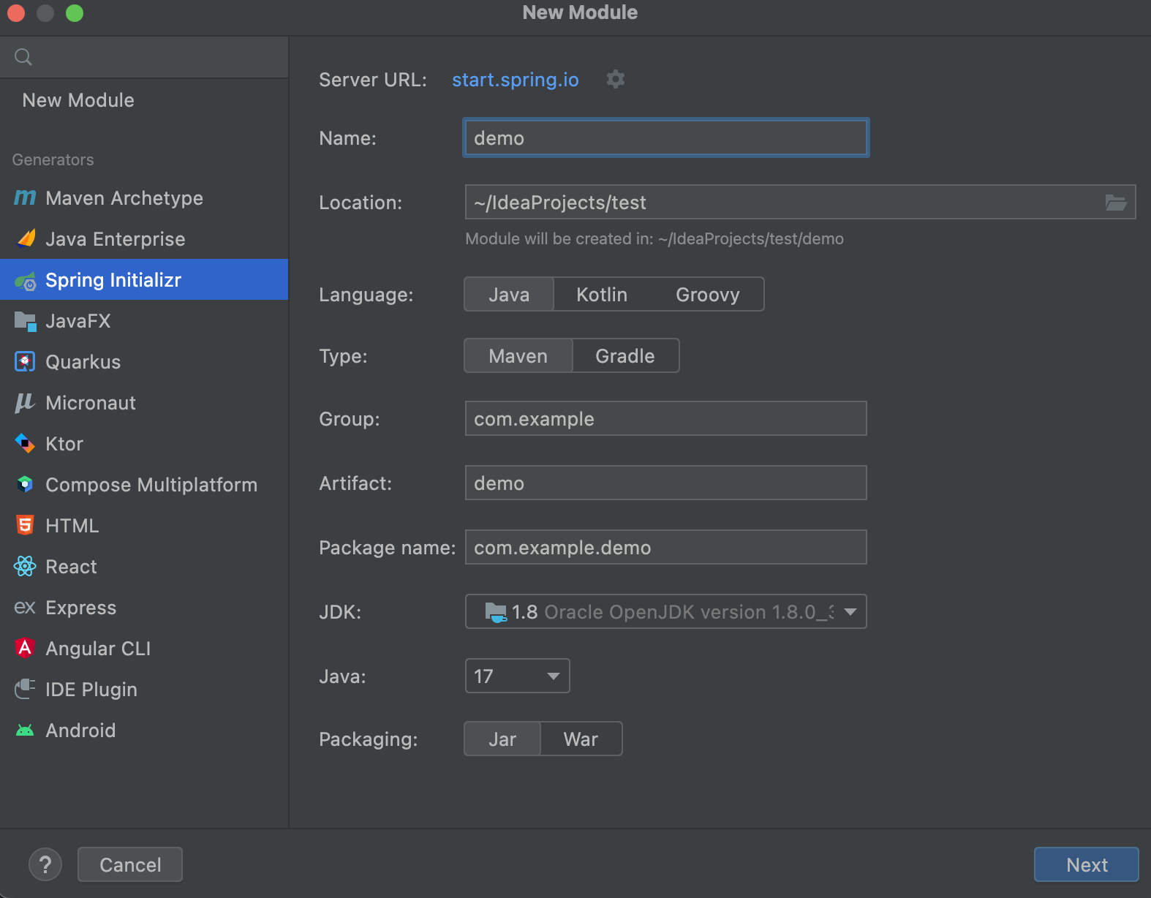Click the IDE Plugin plug icon
Image resolution: width=1151 pixels, height=898 pixels.
[25, 690]
